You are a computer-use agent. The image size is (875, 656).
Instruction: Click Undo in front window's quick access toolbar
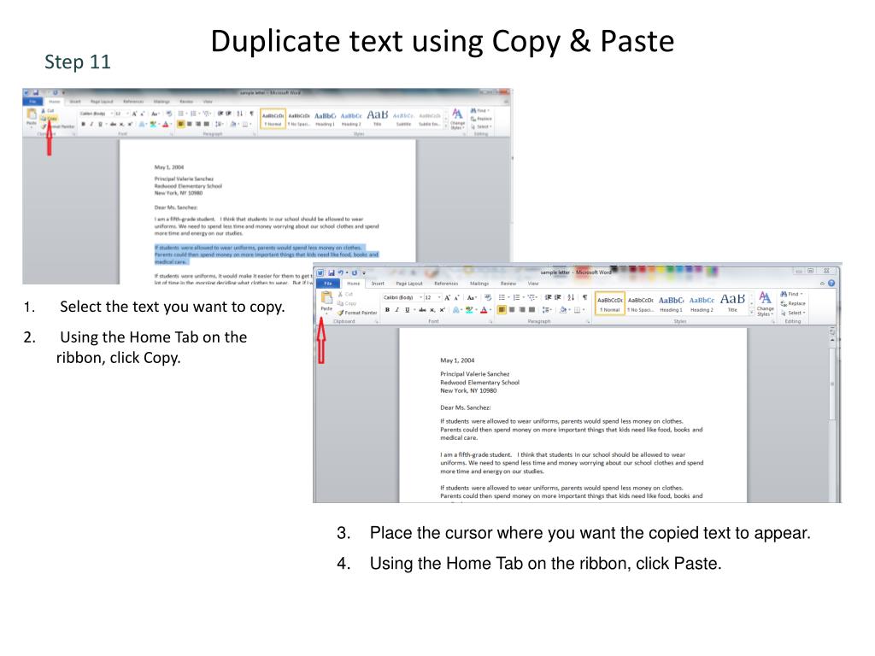click(x=340, y=272)
